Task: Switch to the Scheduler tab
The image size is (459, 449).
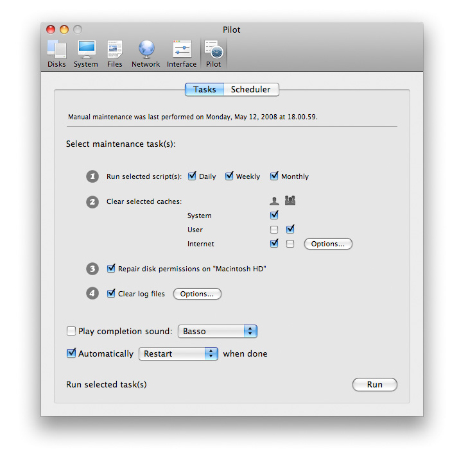Action: click(x=251, y=89)
